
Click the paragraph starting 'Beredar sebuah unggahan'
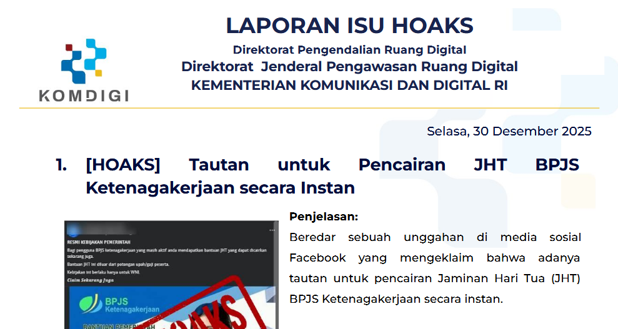(435, 268)
